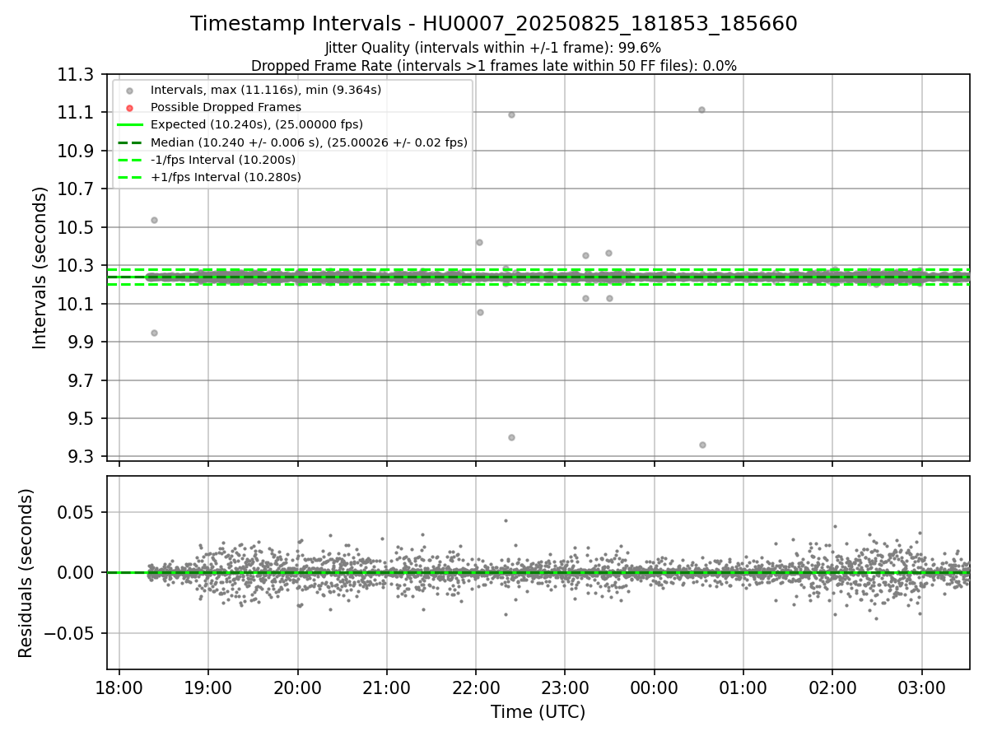This screenshot has width=988, height=741.
Task: Click the outlier point near 10.54 after 18:00
Action: [x=154, y=220]
